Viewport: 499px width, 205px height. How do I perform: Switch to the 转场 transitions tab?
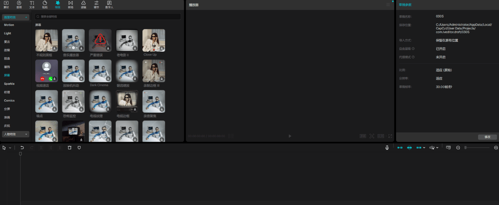coord(71,5)
